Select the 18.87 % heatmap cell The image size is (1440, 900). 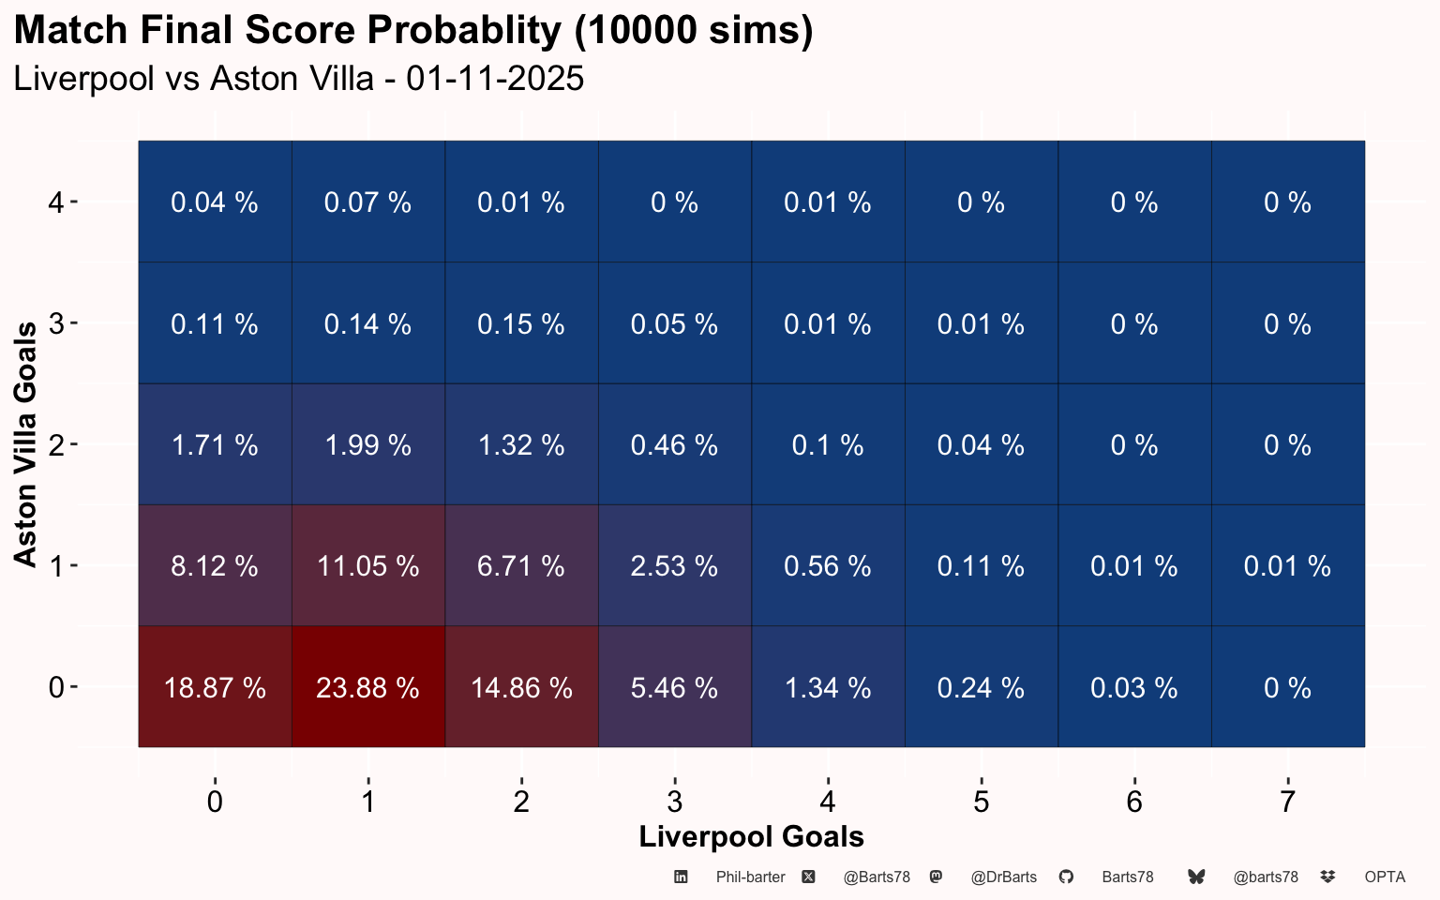point(215,687)
